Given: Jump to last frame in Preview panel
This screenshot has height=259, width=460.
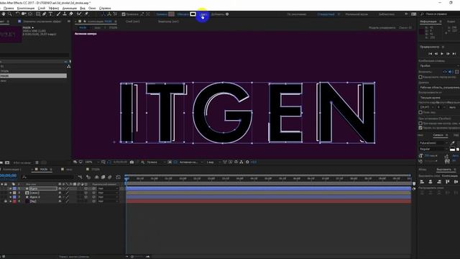Looking at the screenshot, I should pos(454,54).
